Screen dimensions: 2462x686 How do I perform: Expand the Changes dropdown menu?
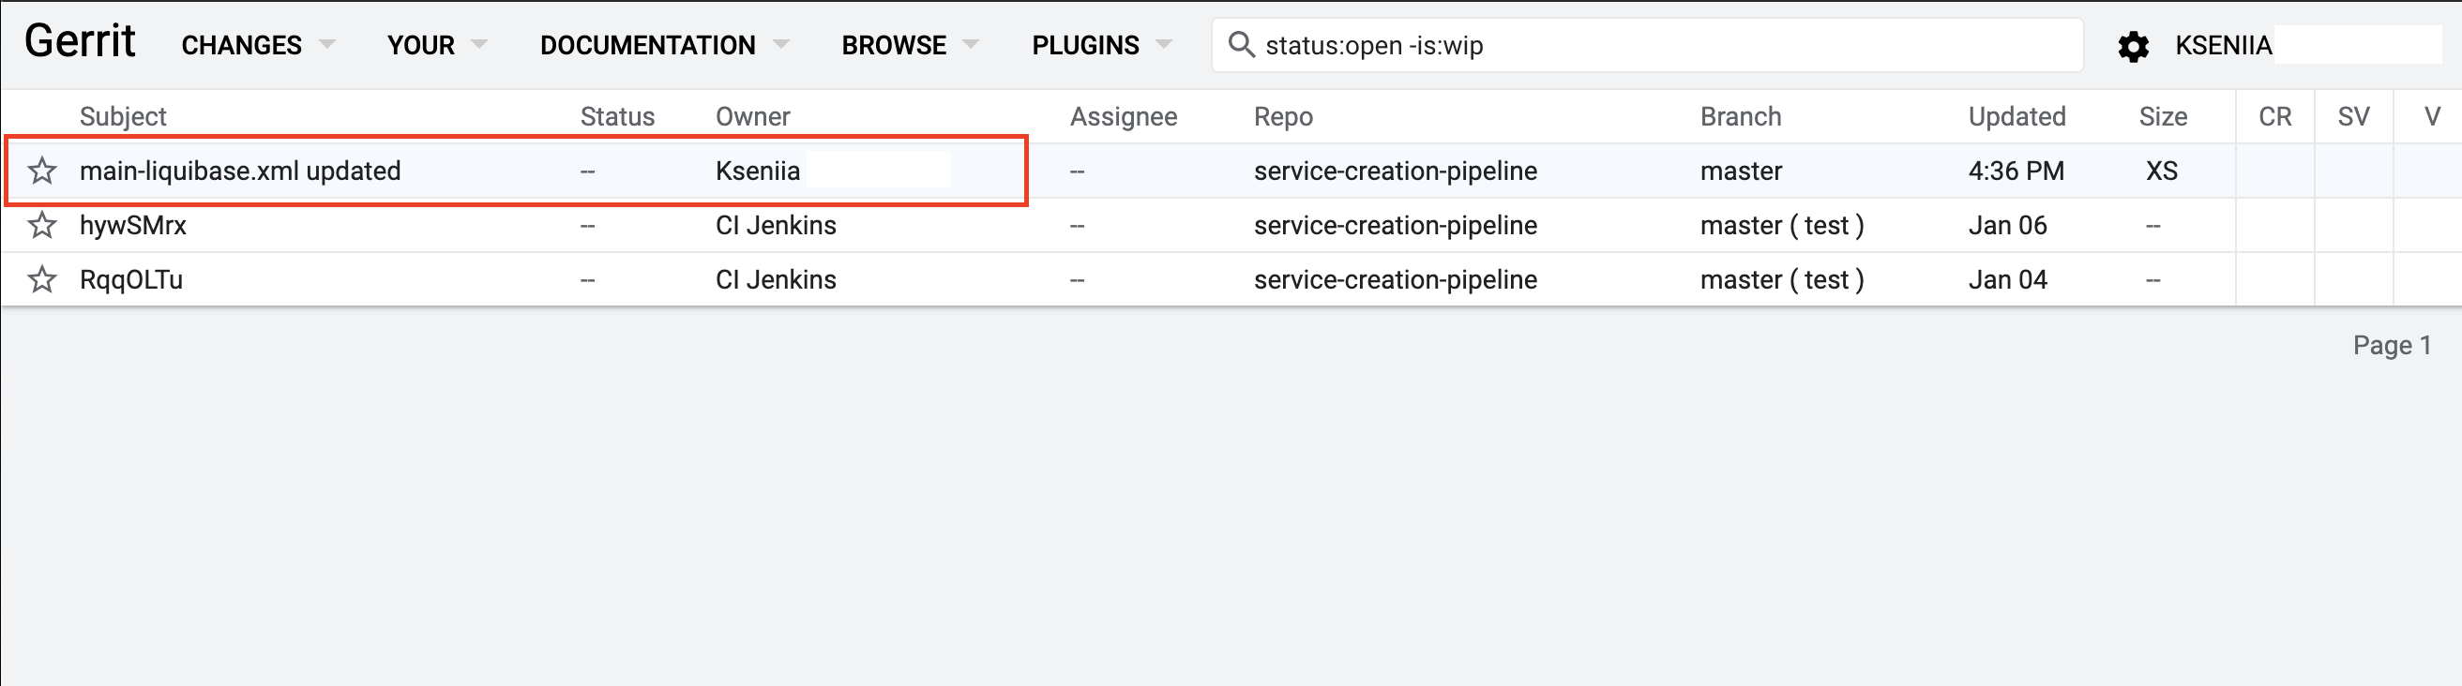click(x=258, y=45)
